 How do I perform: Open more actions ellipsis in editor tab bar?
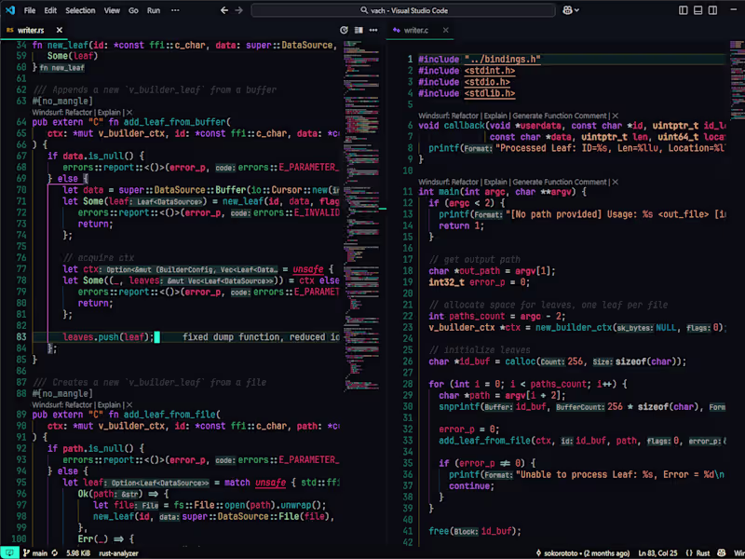(373, 30)
